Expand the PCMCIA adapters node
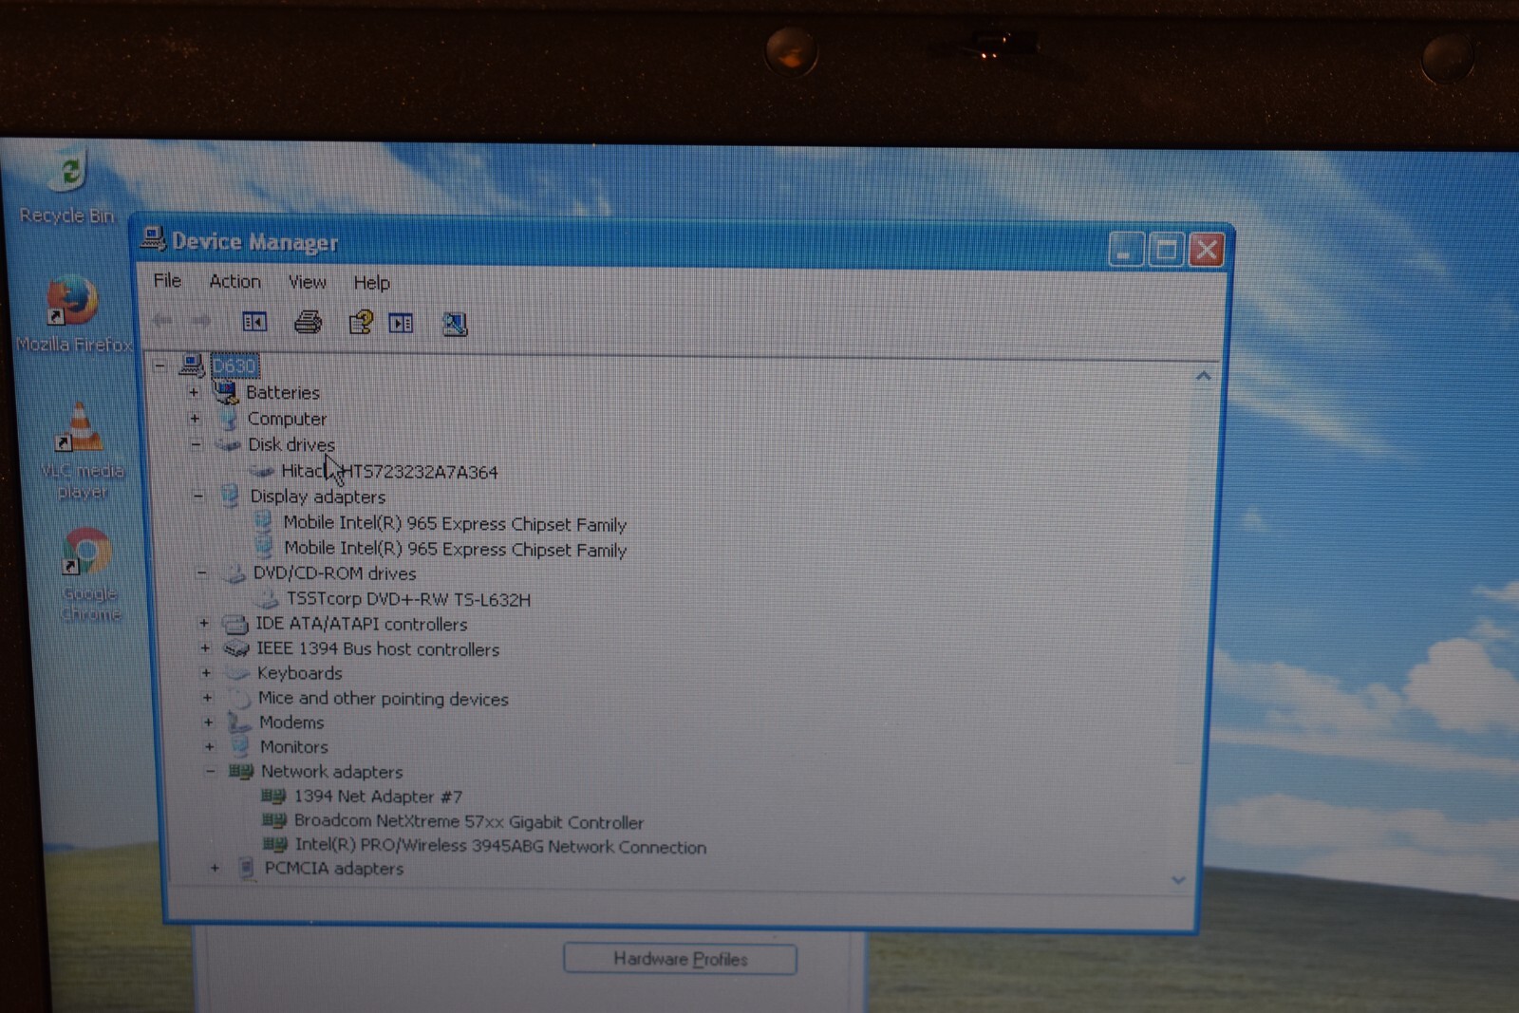The image size is (1519, 1013). (x=215, y=868)
